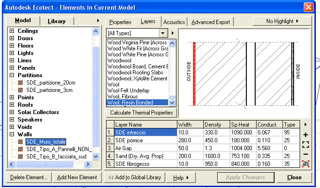Screen dimensions: 320x188
Task: Click icon next to SDE_Tipo_B_facciata_sud
Action: tap(20, 157)
